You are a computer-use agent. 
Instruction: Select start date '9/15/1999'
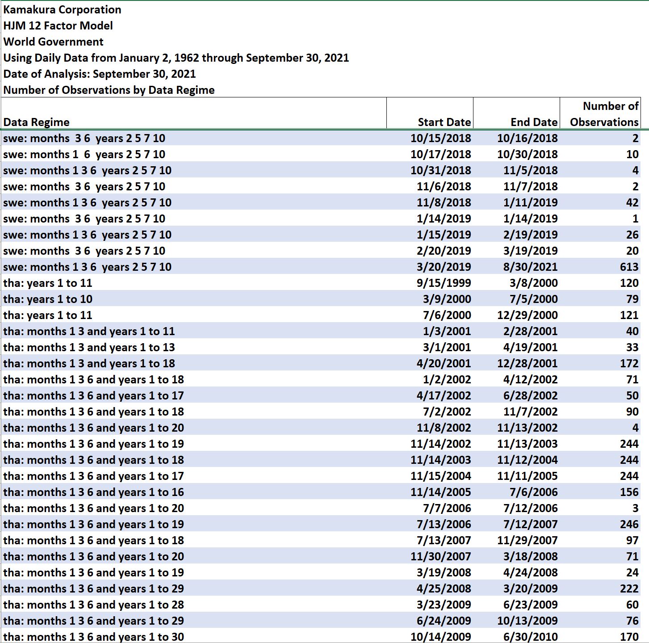point(444,283)
